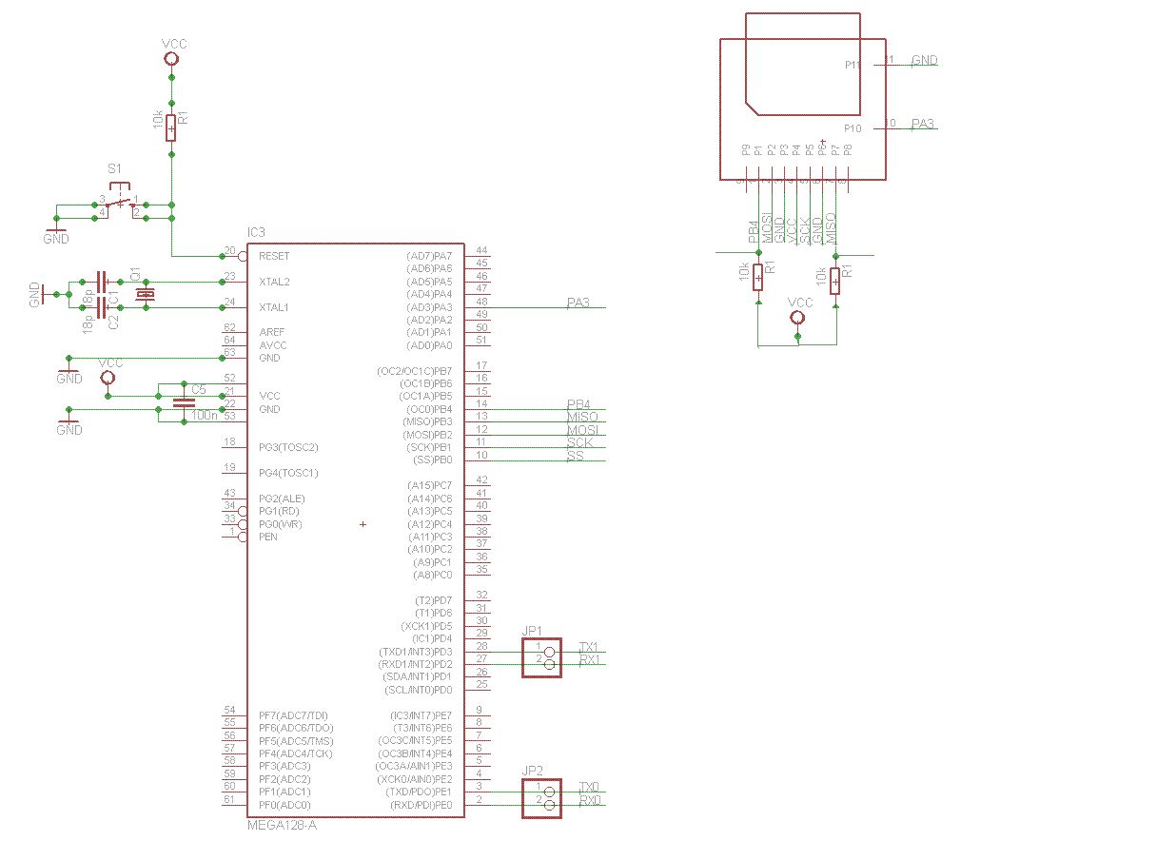Click the AVCC pin label
Screen dimensions: 1176x841
pos(272,345)
